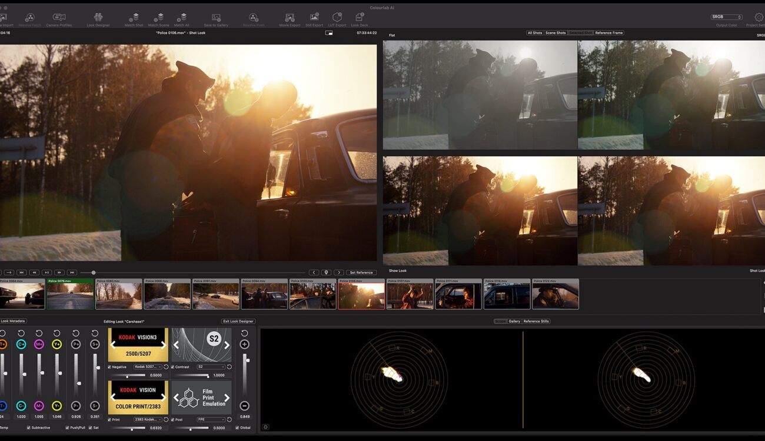
Task: Go to next print stock on Color Print/2383 card
Action: click(164, 397)
